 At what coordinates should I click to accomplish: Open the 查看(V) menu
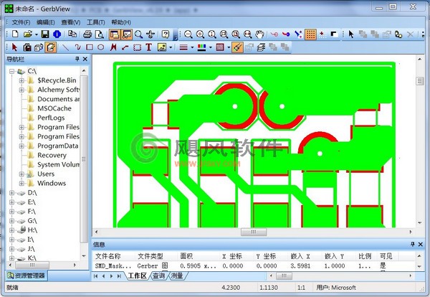click(x=70, y=22)
